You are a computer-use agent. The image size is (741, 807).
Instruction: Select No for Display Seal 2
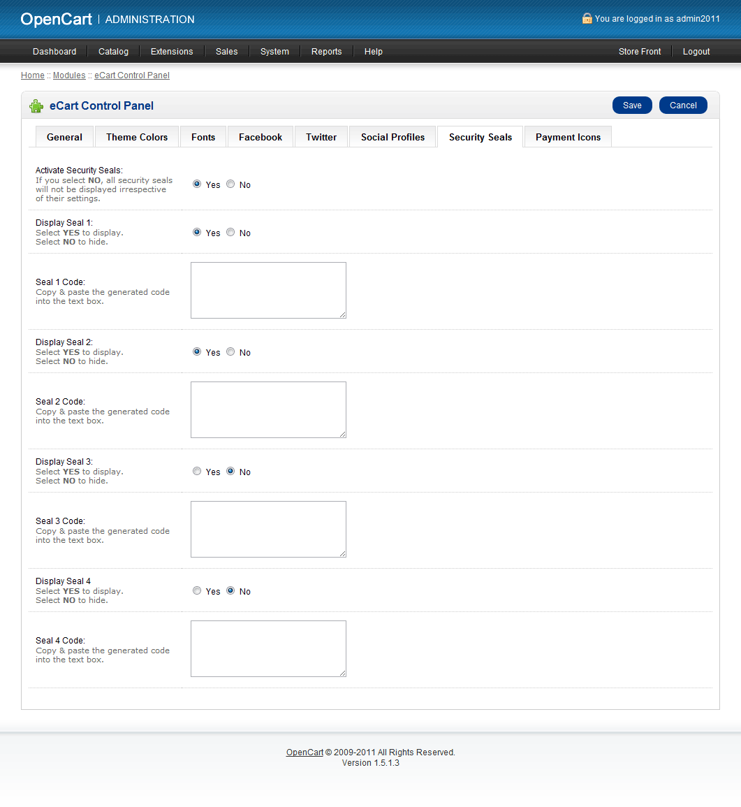click(230, 352)
